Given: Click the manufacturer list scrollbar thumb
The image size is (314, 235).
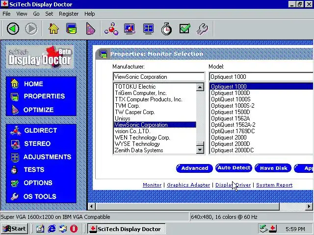Looking at the screenshot, I should pyautogui.click(x=200, y=143).
